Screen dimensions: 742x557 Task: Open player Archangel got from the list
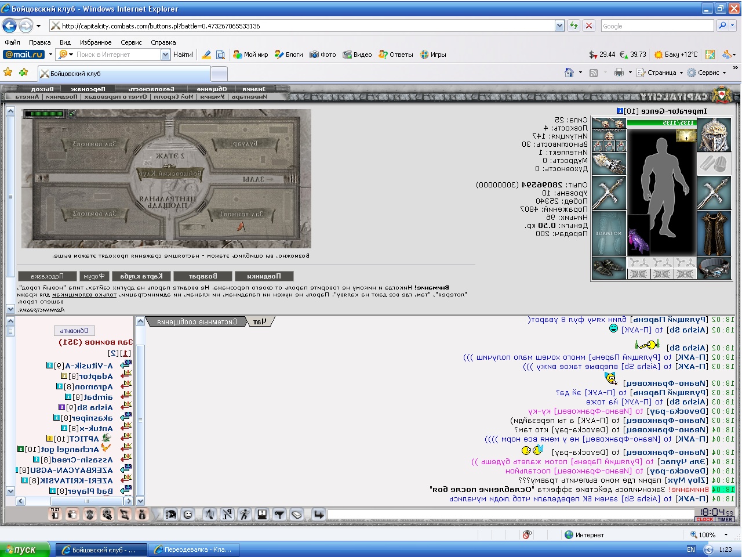coord(70,449)
